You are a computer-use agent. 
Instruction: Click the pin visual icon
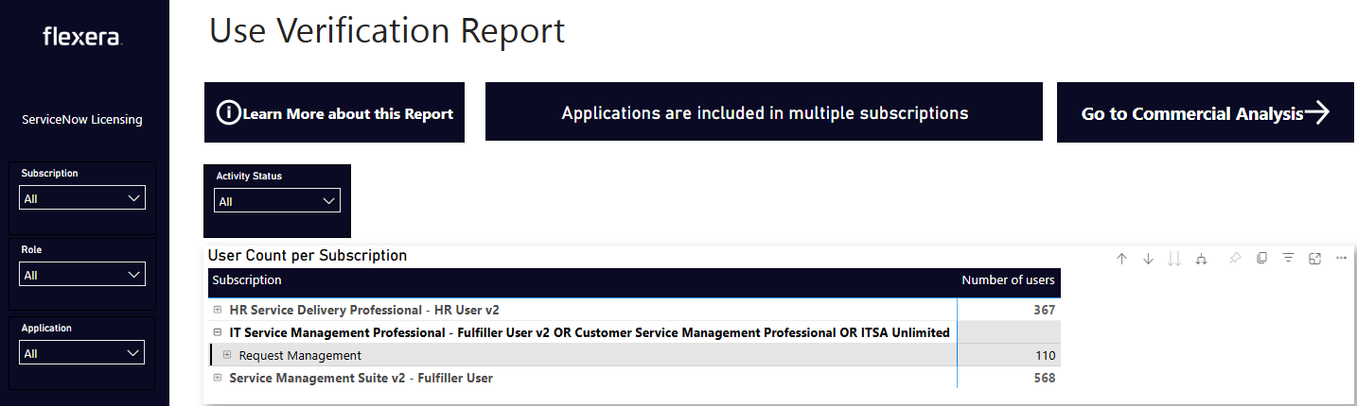pos(1235,259)
